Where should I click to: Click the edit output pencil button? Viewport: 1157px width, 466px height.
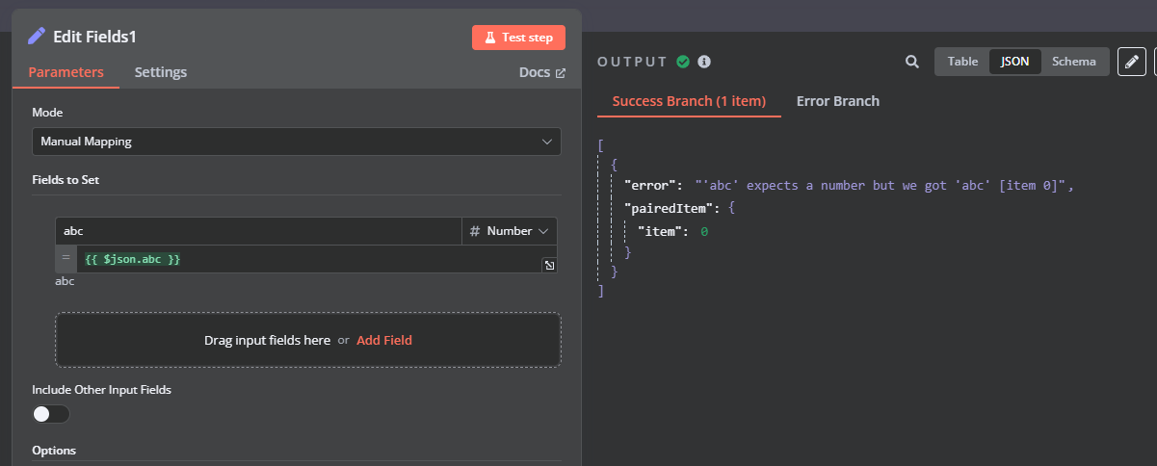pos(1131,62)
